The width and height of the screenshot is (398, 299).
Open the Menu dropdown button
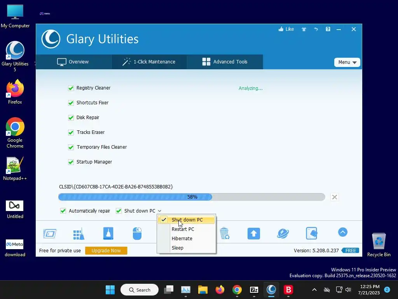(347, 62)
